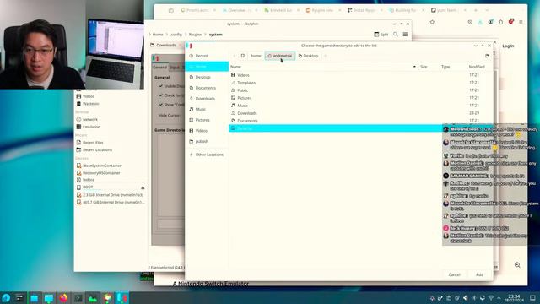This screenshot has width=540, height=304.
Task: Open Recent Files in Dolphin places
Action: pos(93,143)
